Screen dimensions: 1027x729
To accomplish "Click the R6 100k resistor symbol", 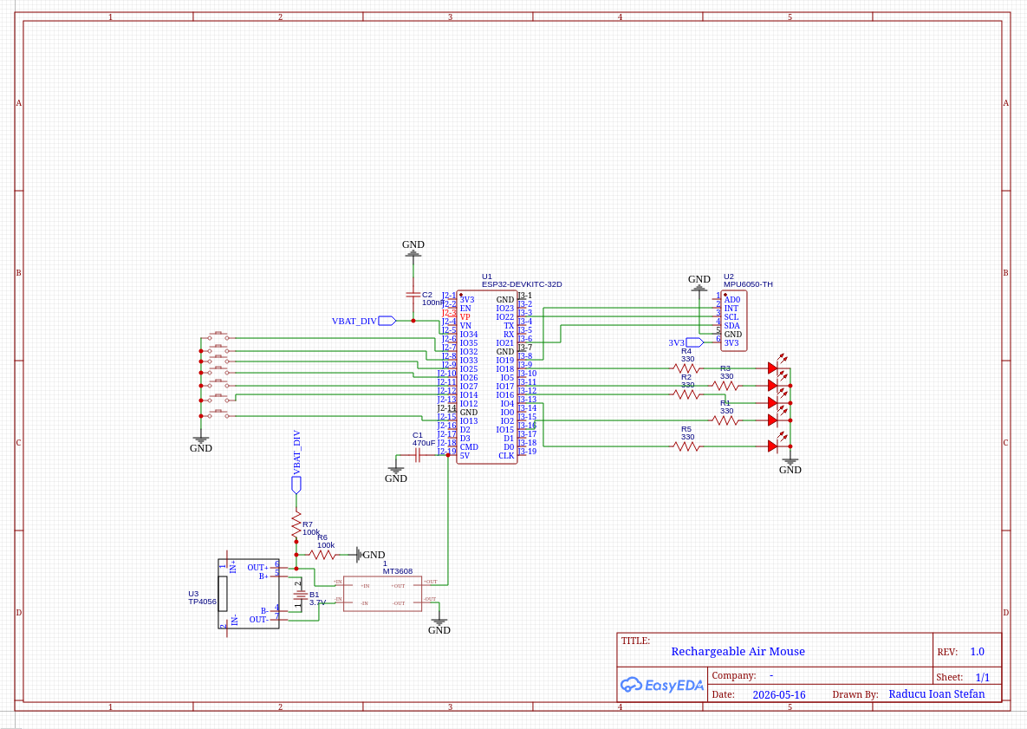I will pyautogui.click(x=322, y=555).
